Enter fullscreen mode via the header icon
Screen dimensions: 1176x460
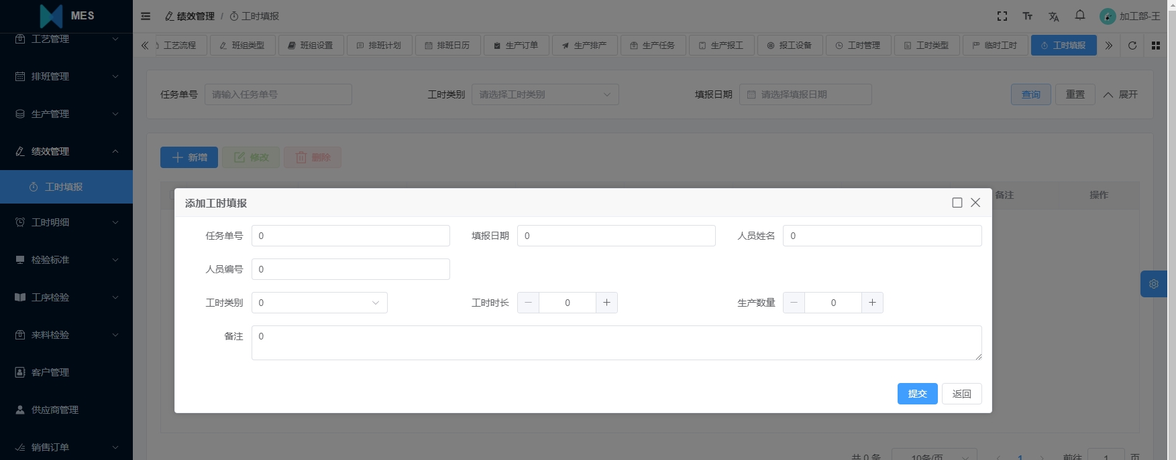[x=1002, y=16]
